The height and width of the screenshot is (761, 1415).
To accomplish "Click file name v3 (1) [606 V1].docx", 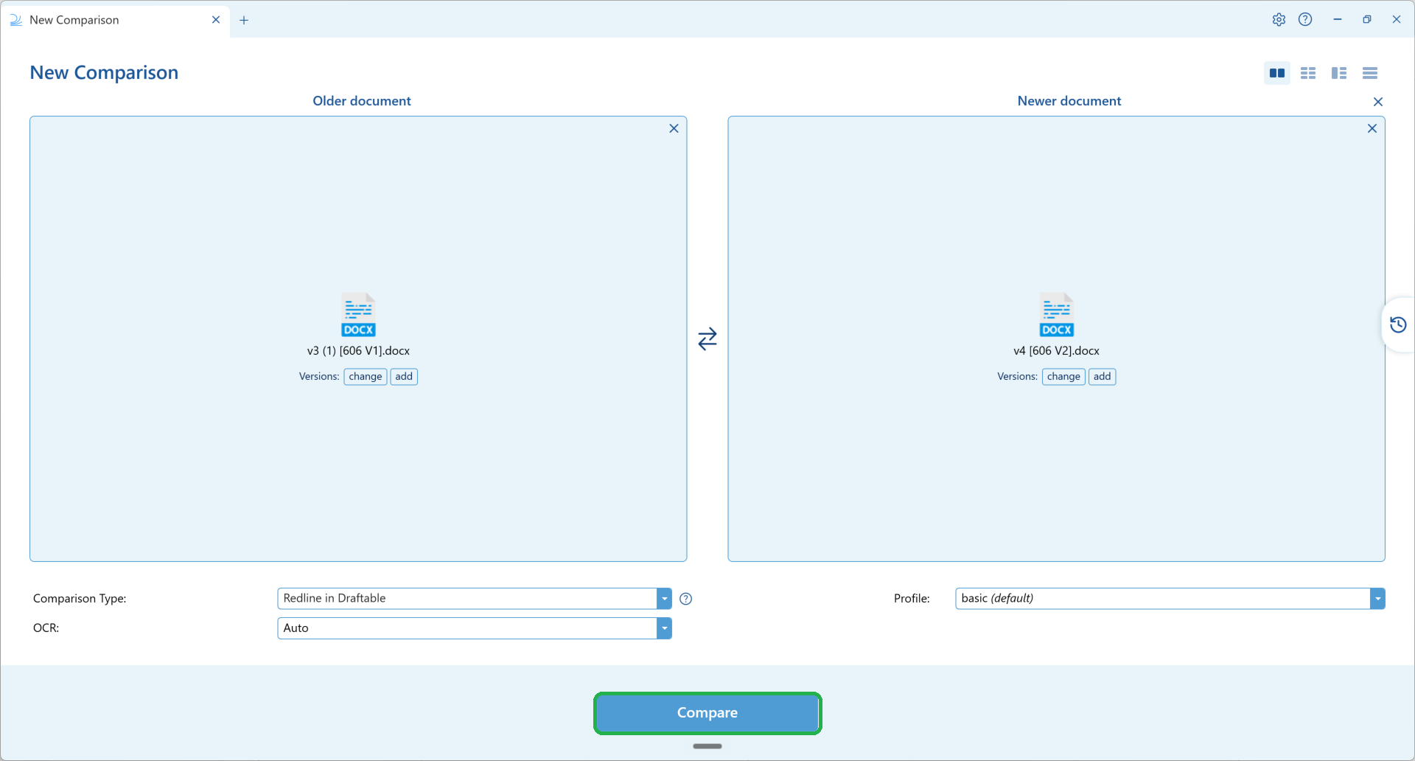I will point(358,351).
